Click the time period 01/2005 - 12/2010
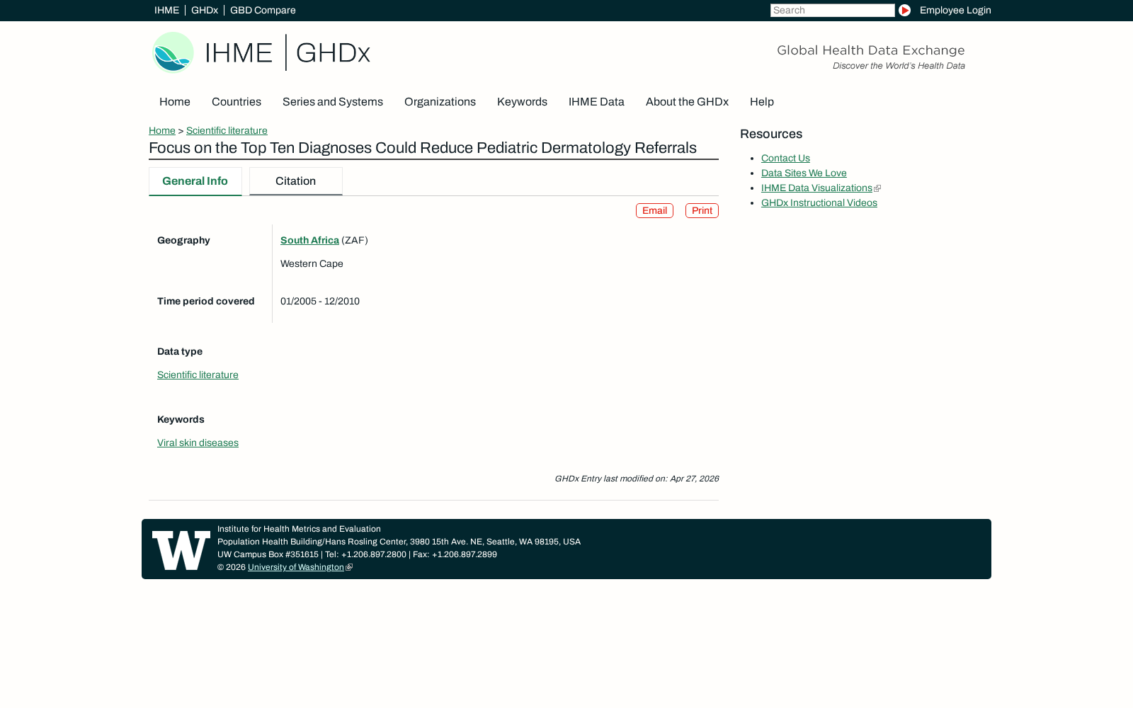Image resolution: width=1133 pixels, height=708 pixels. 320,302
